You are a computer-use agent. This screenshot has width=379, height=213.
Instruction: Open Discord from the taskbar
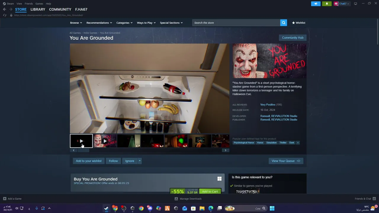(150, 208)
